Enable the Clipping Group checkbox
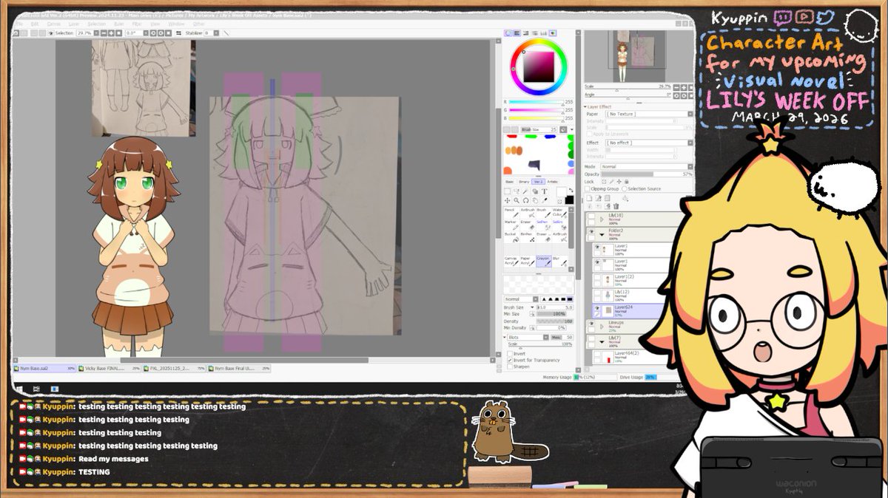 588,189
